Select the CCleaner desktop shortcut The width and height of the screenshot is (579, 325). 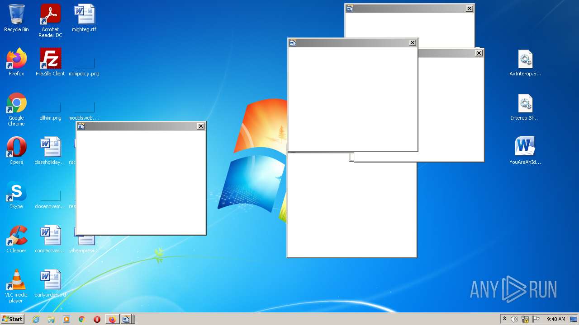pos(16,239)
